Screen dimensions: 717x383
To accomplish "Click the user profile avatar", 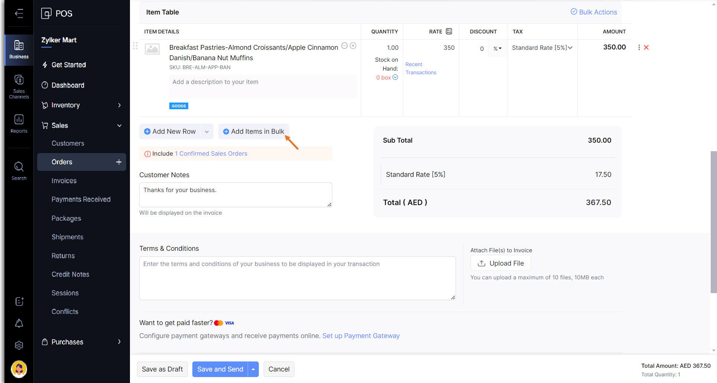I will 19,369.
